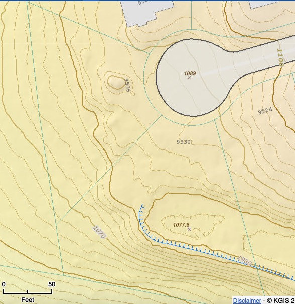Click the 1089 spot elevation label
Image resolution: width=295 pixels, height=304 pixels.
tap(190, 73)
